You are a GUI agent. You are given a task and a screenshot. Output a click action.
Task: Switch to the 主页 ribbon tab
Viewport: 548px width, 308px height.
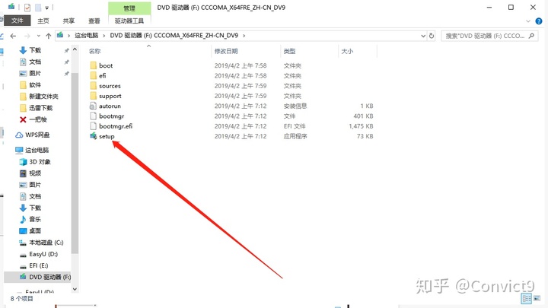(x=43, y=21)
